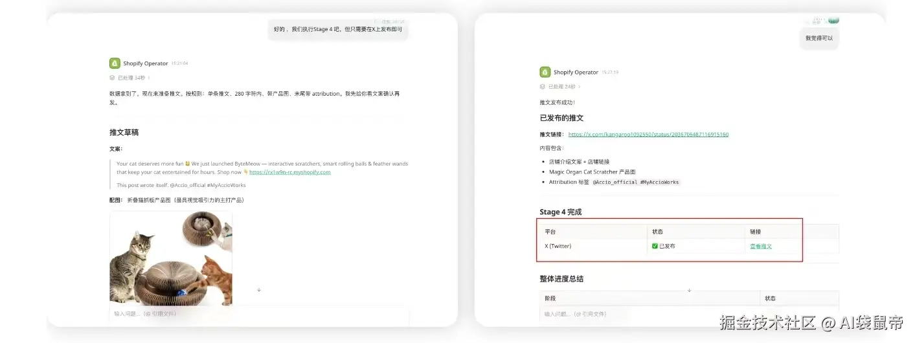Screen dimensions: 915x343
Task: Click the '整体进度总结' heading
Action: [x=561, y=279]
